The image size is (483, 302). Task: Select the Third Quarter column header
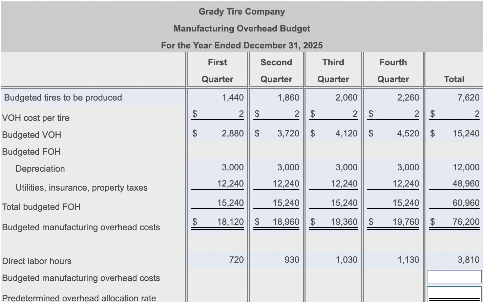pos(333,70)
